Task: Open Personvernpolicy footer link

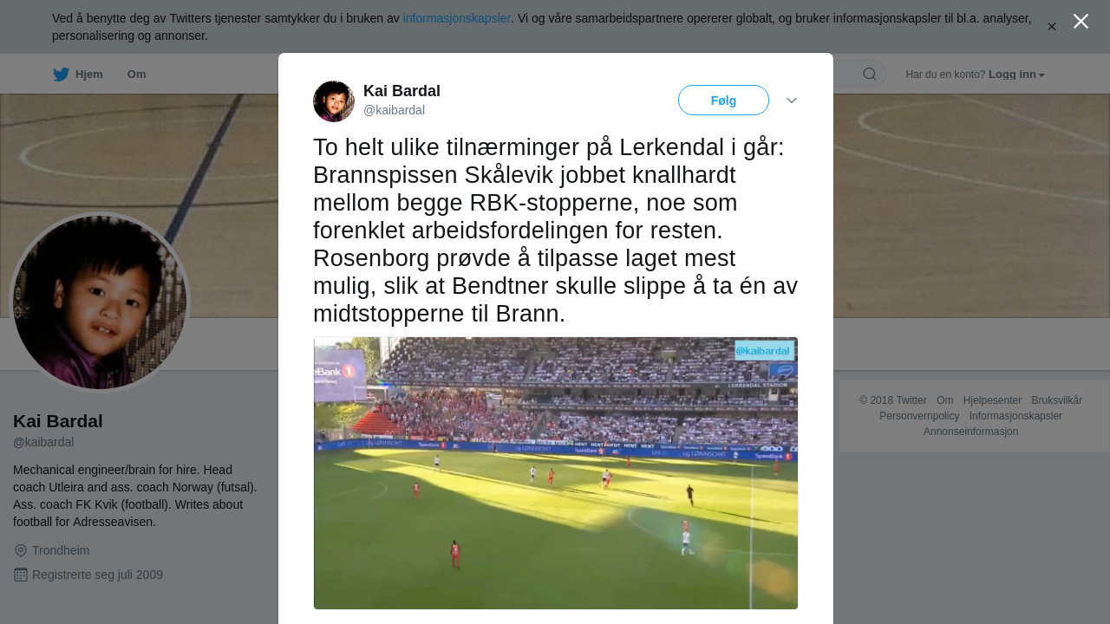Action: 919,416
